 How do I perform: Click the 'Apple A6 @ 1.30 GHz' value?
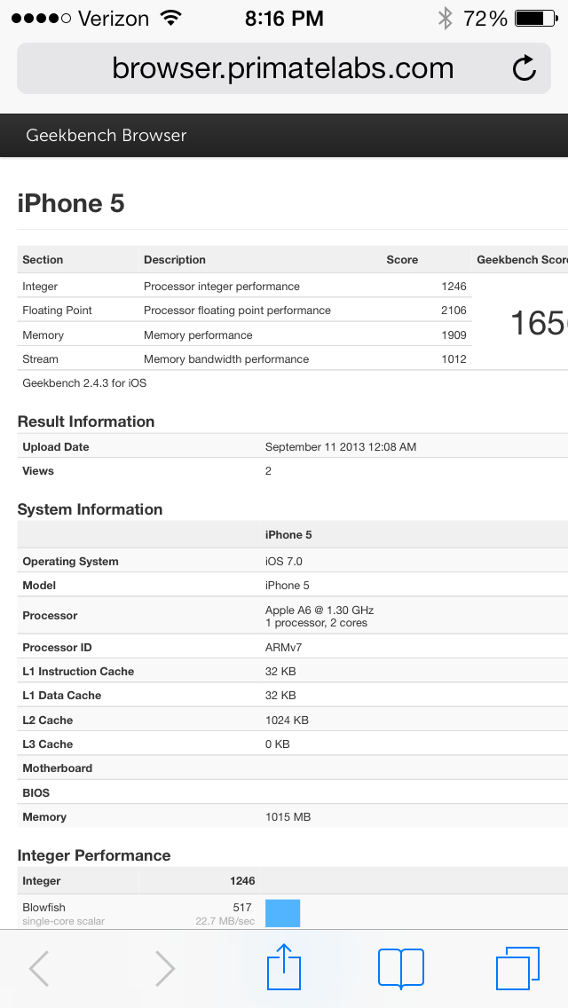(319, 610)
